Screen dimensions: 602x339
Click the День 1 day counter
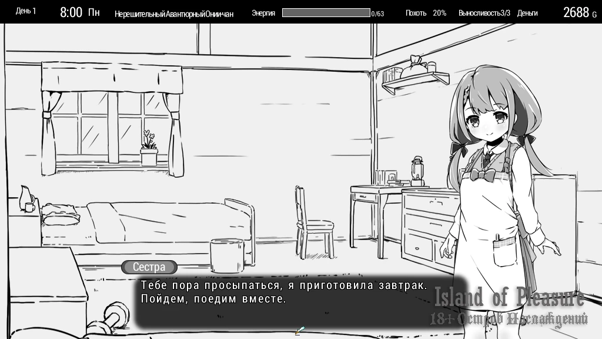click(26, 11)
